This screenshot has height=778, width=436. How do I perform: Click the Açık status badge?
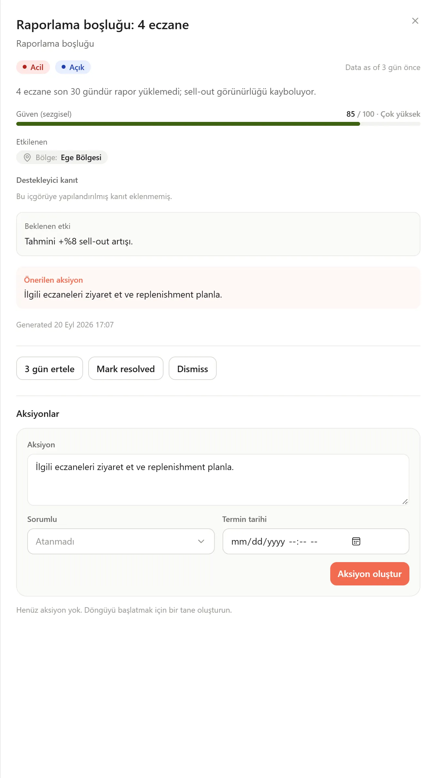[73, 67]
